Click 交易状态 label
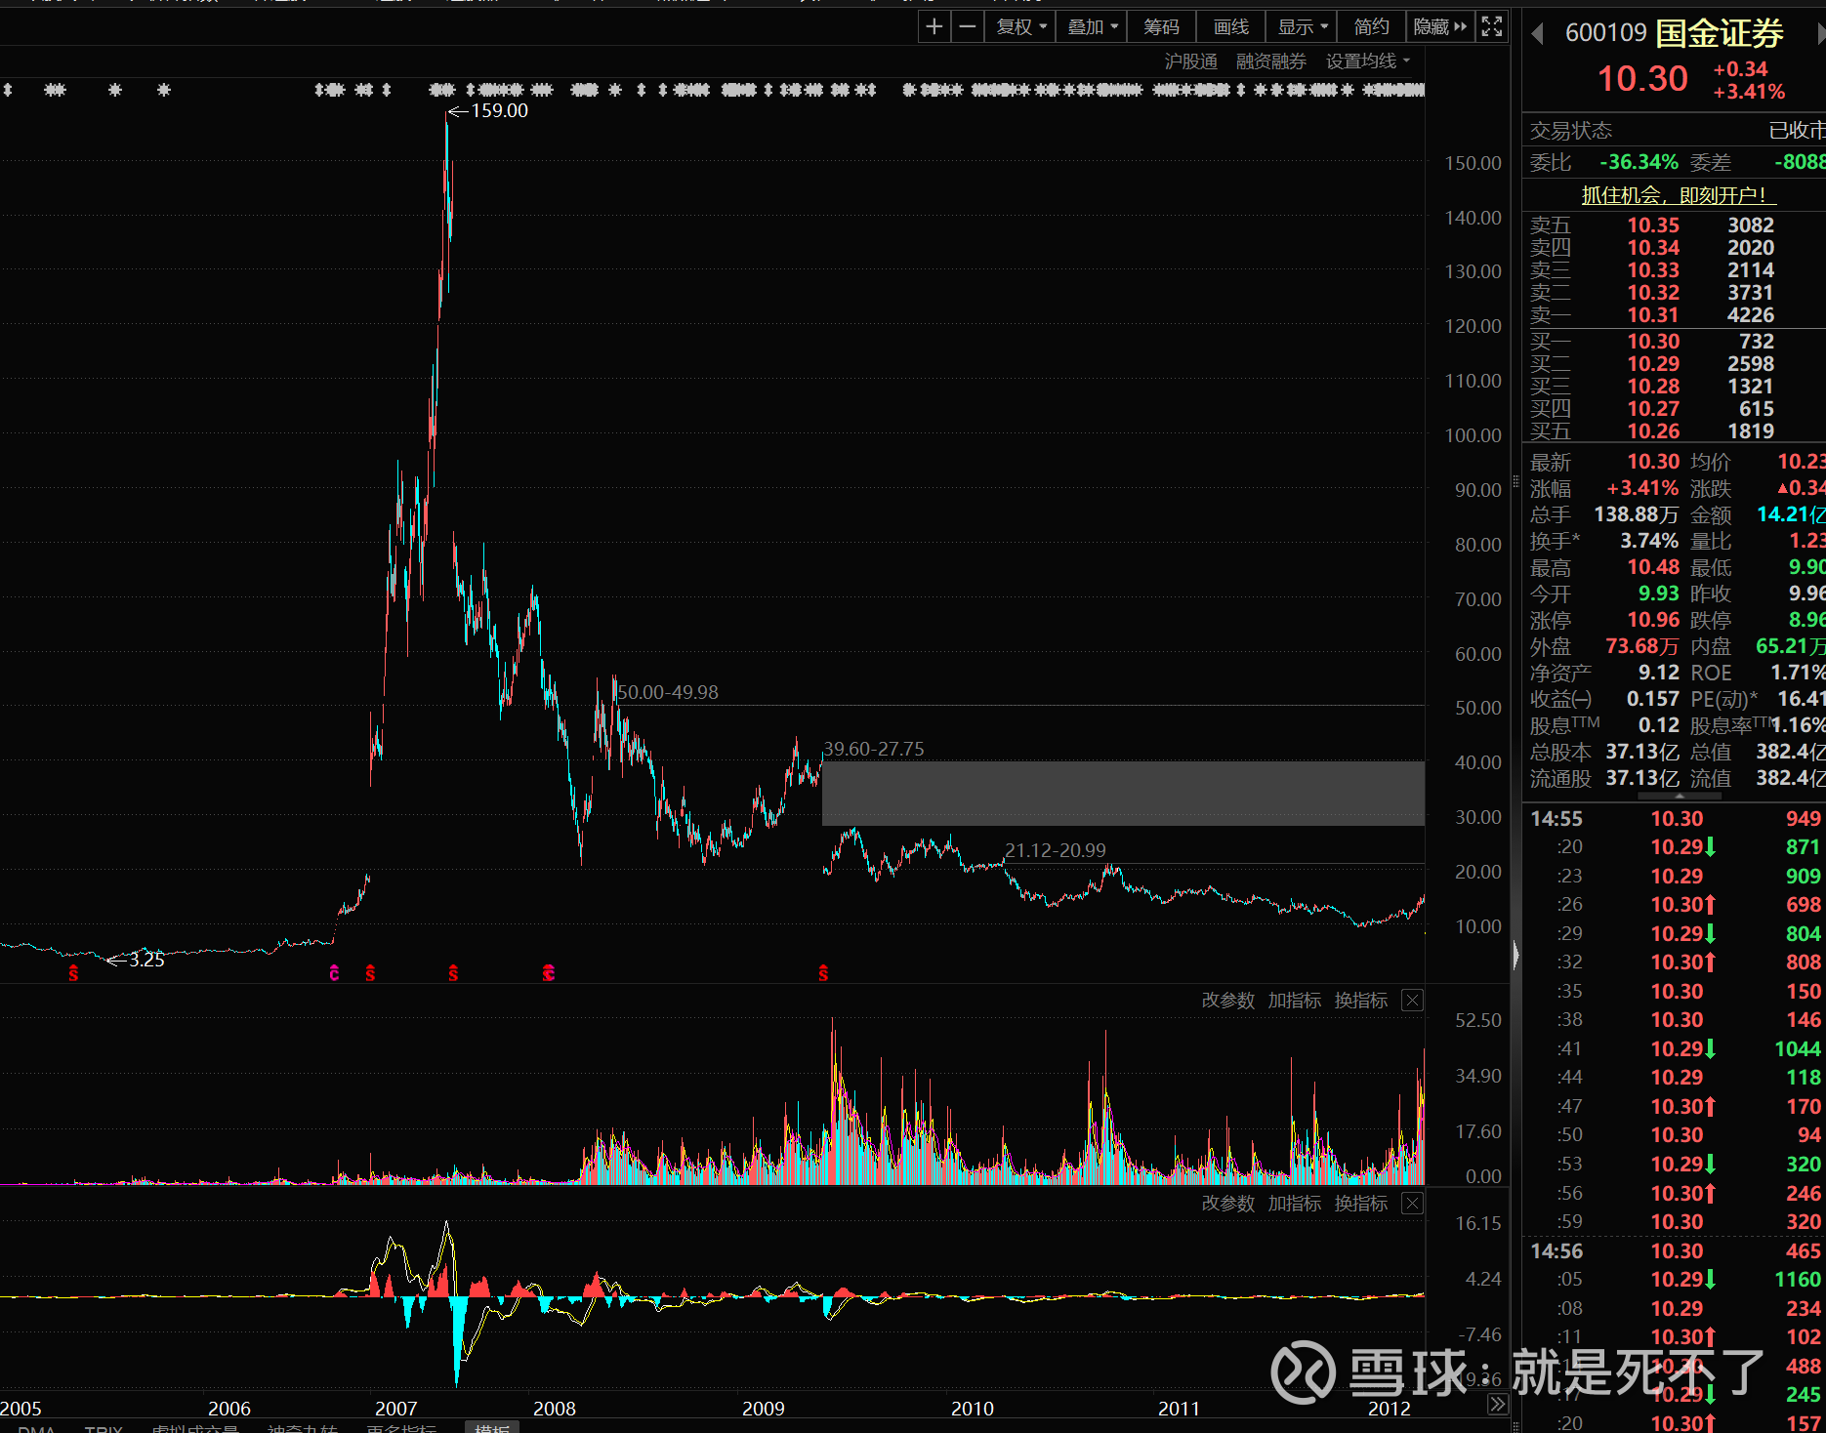1826x1433 pixels. (x=1571, y=131)
